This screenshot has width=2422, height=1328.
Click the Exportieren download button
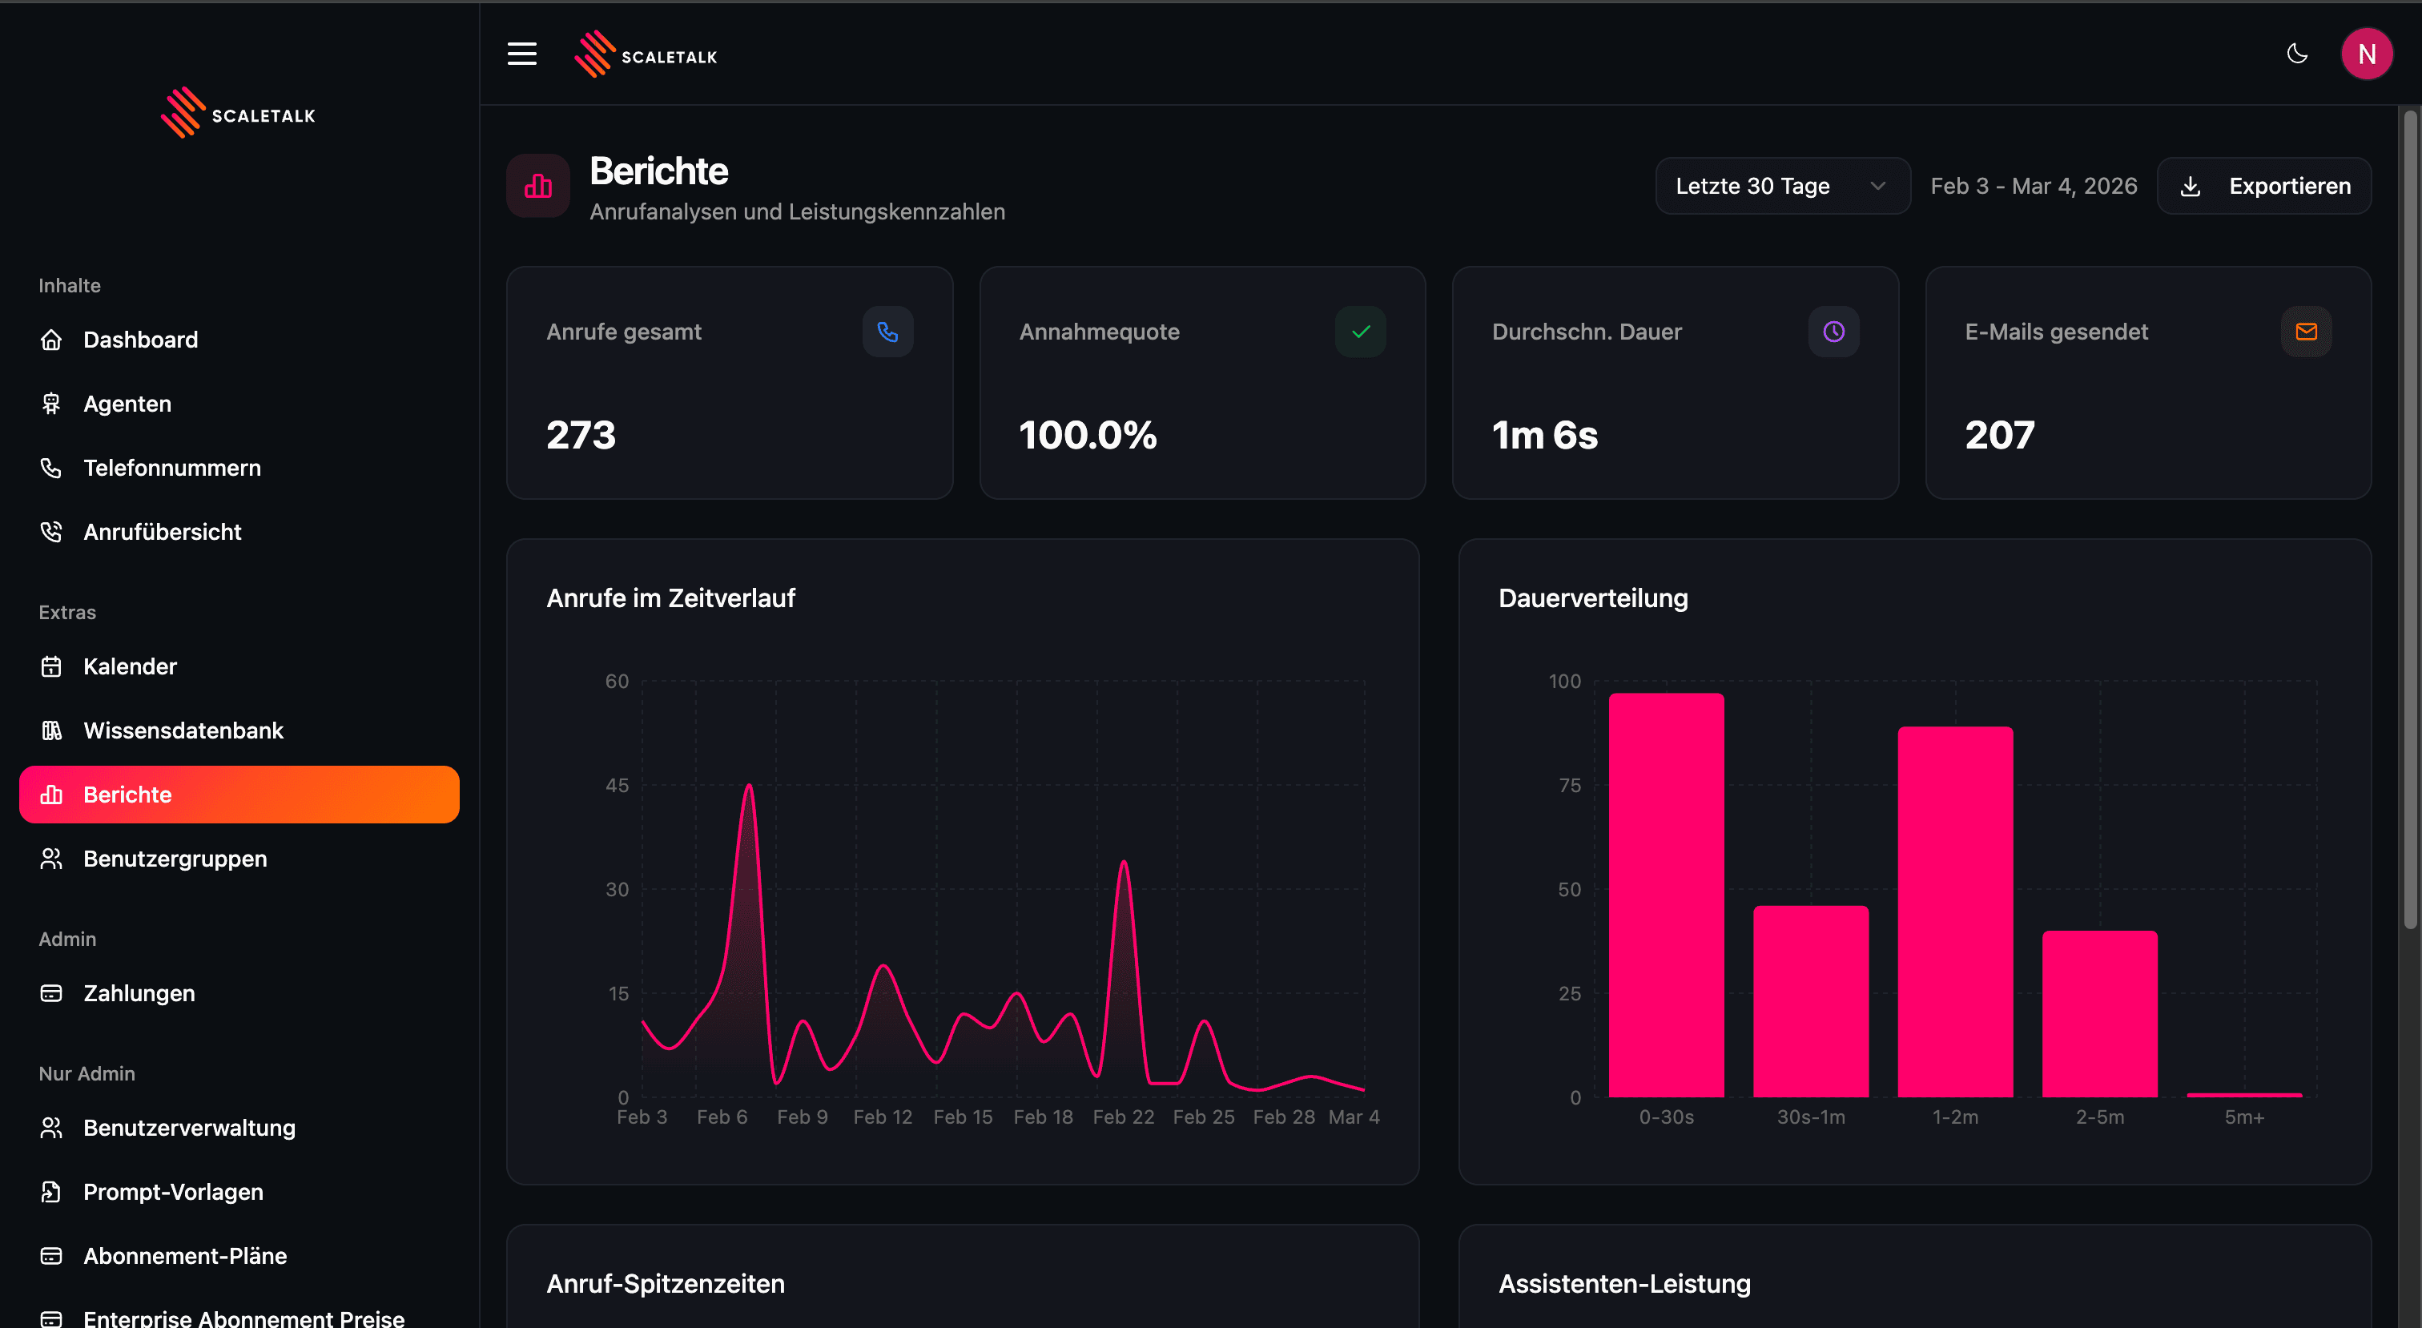pos(2263,186)
